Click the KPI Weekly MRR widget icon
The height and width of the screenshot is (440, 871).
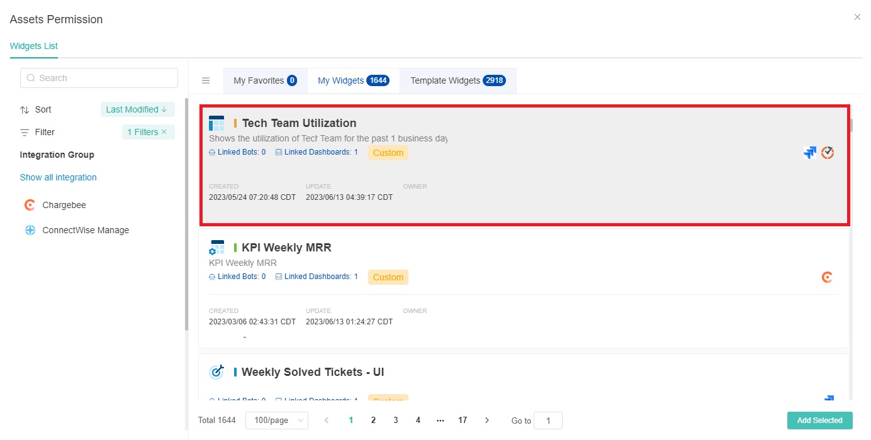pyautogui.click(x=216, y=248)
